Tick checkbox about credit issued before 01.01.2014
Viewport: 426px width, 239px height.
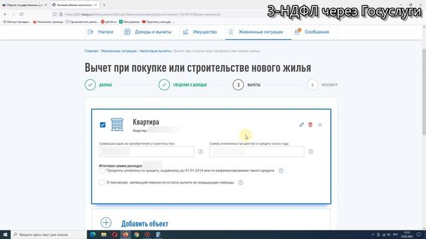pos(102,171)
